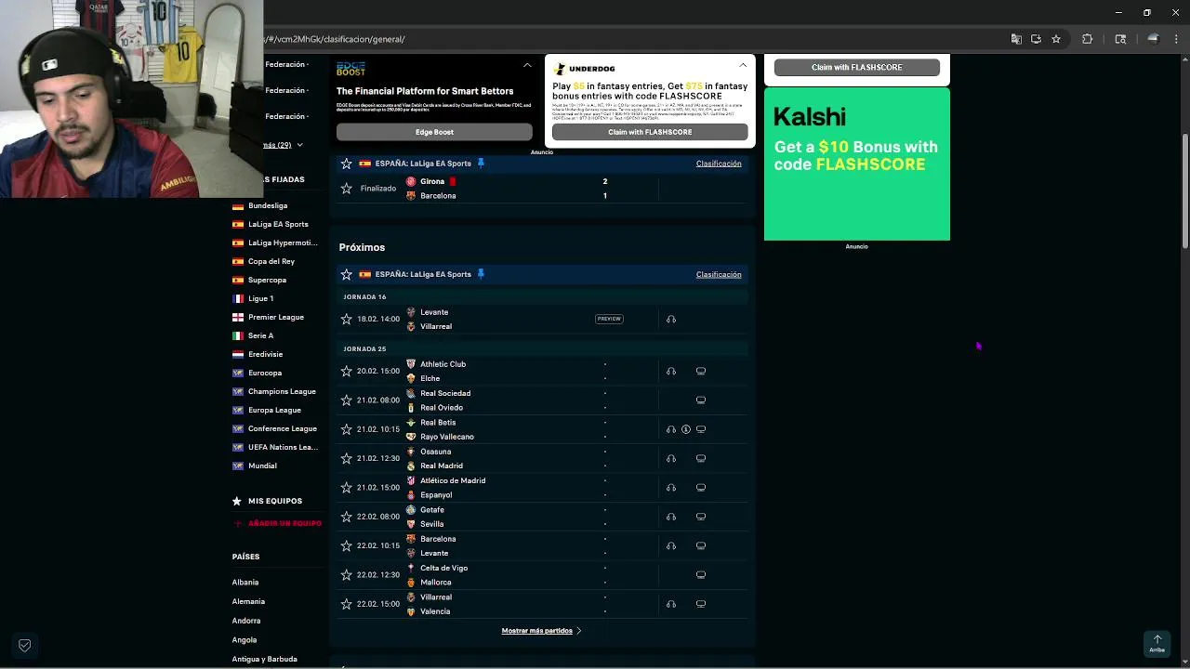Toggle favorite star on finished LaLiga header
This screenshot has height=669, width=1190.
tap(347, 163)
